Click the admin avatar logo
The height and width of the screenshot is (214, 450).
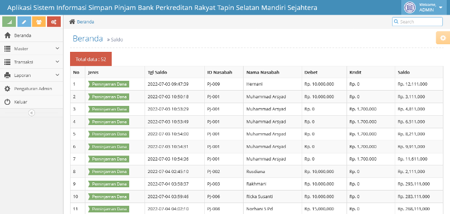(x=409, y=8)
